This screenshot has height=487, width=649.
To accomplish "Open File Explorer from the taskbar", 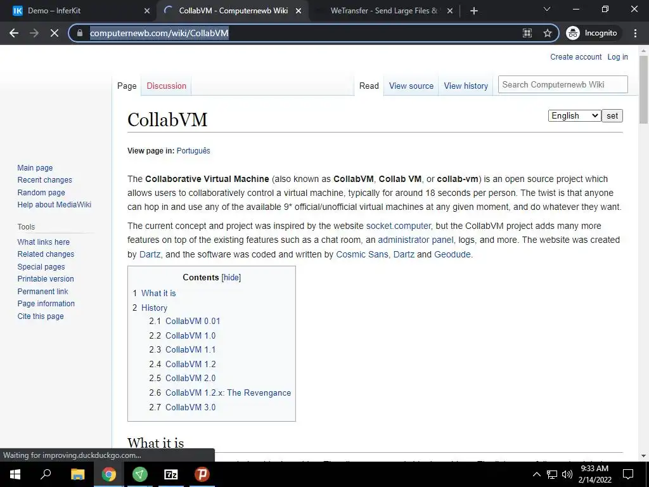I will tap(77, 474).
